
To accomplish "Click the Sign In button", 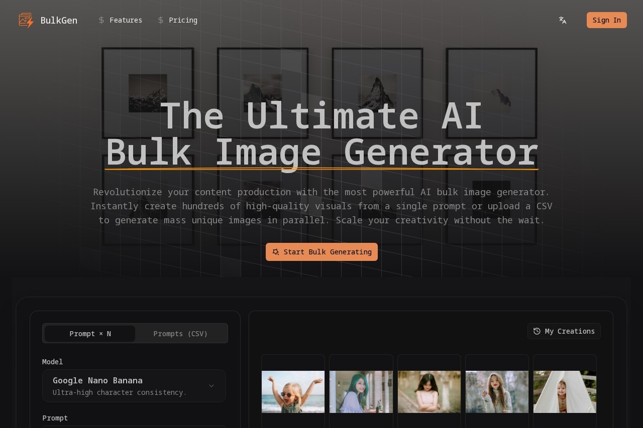I will pyautogui.click(x=606, y=20).
